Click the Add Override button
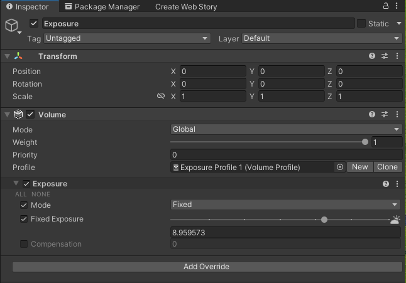 click(x=206, y=267)
